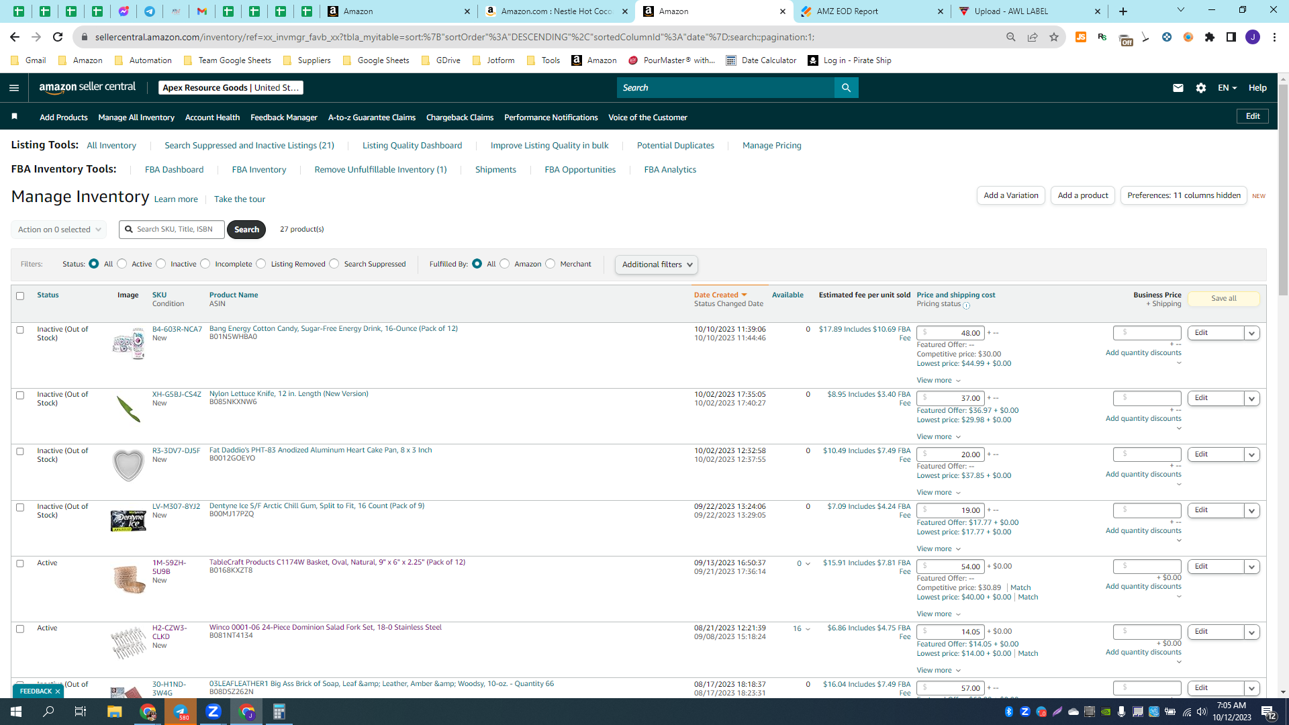The width and height of the screenshot is (1289, 725).
Task: Select the Search Suppressed radio filter
Action: [334, 264]
